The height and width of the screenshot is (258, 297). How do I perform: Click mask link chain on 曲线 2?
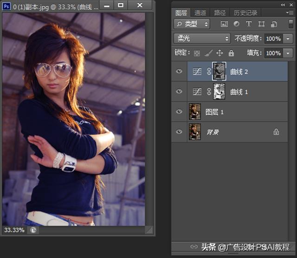pos(209,71)
